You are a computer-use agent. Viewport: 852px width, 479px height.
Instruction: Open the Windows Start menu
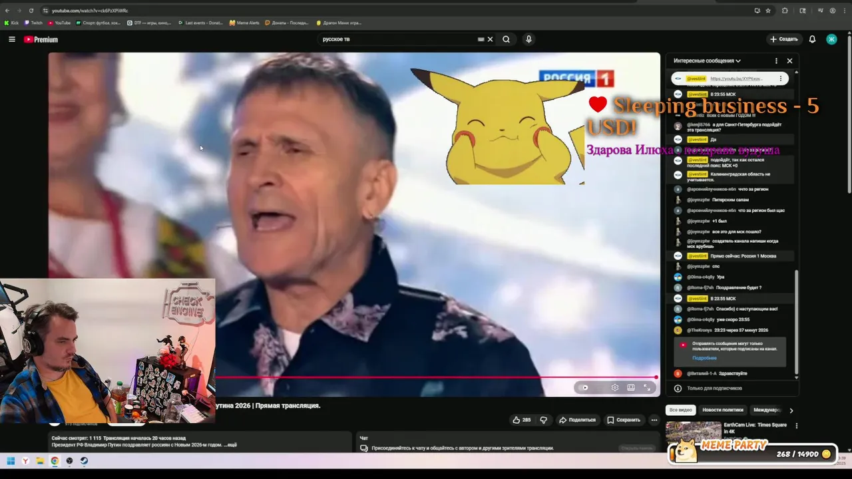point(11,460)
